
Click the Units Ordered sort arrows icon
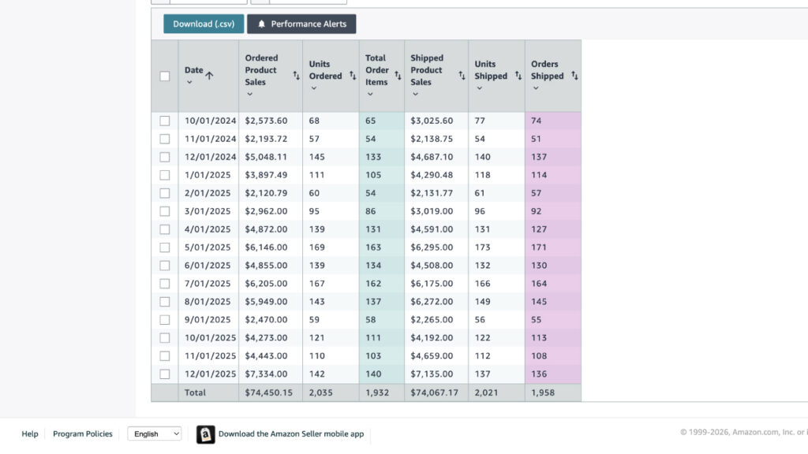pos(353,76)
